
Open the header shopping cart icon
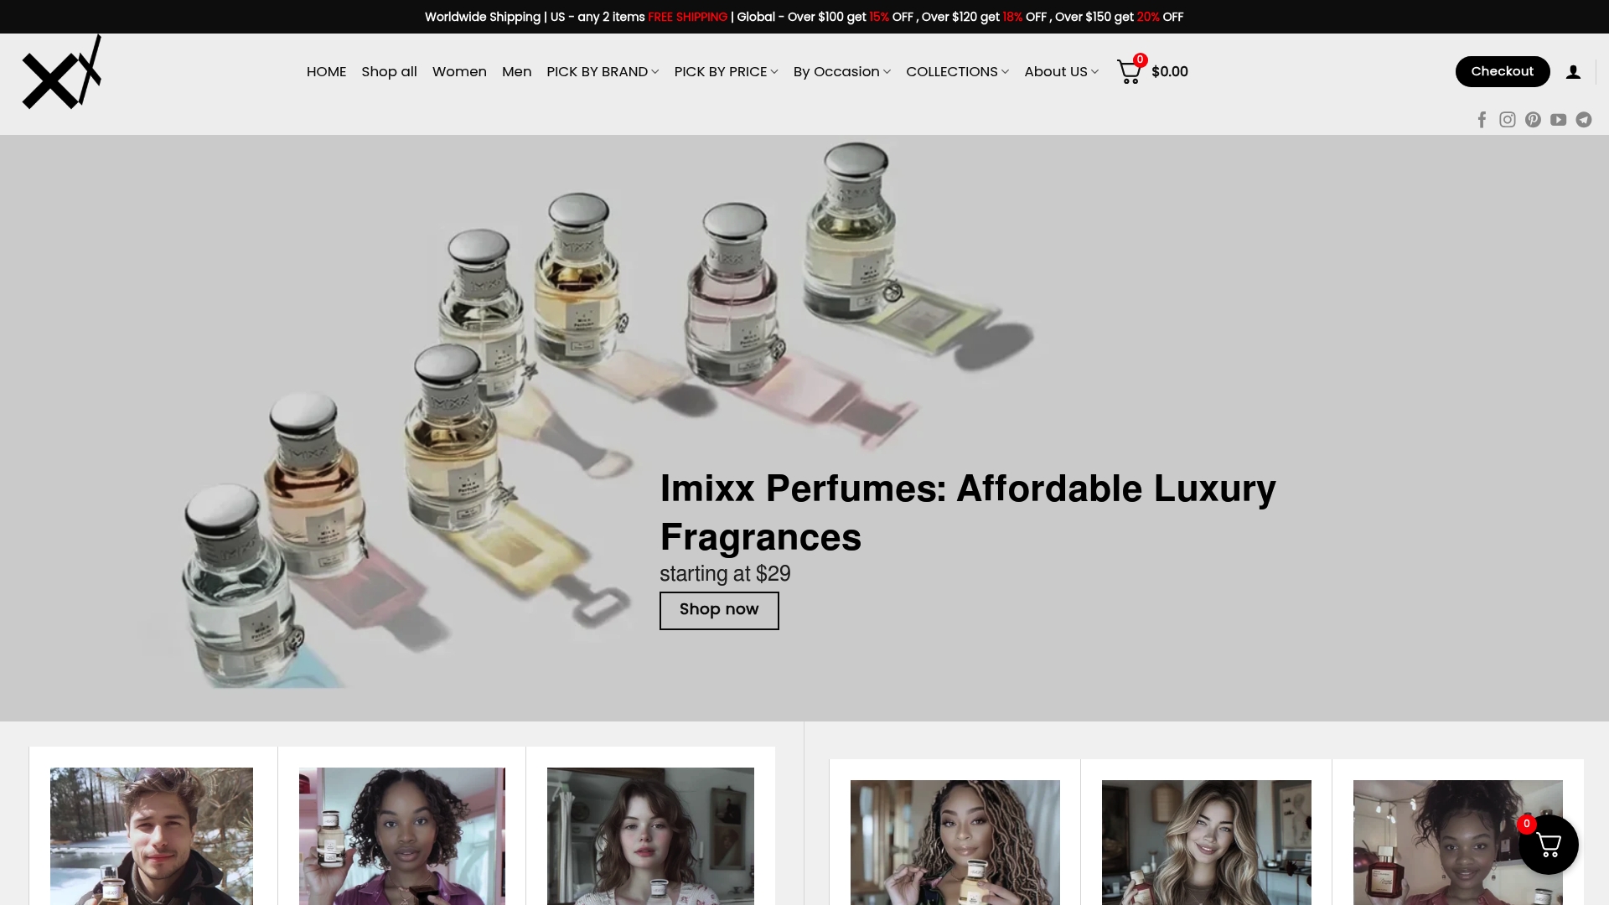point(1129,72)
